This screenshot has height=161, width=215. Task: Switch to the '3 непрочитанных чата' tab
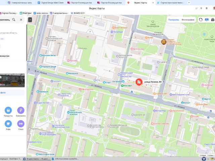(x=19, y=3)
